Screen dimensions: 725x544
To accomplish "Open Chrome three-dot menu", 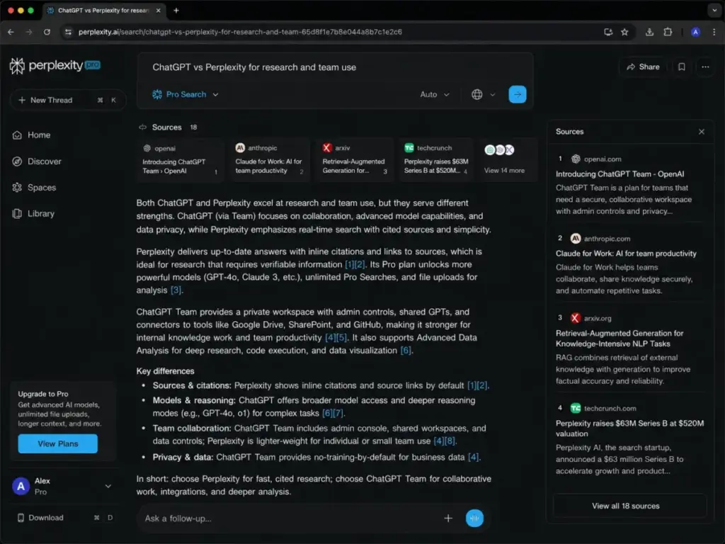I will (714, 32).
